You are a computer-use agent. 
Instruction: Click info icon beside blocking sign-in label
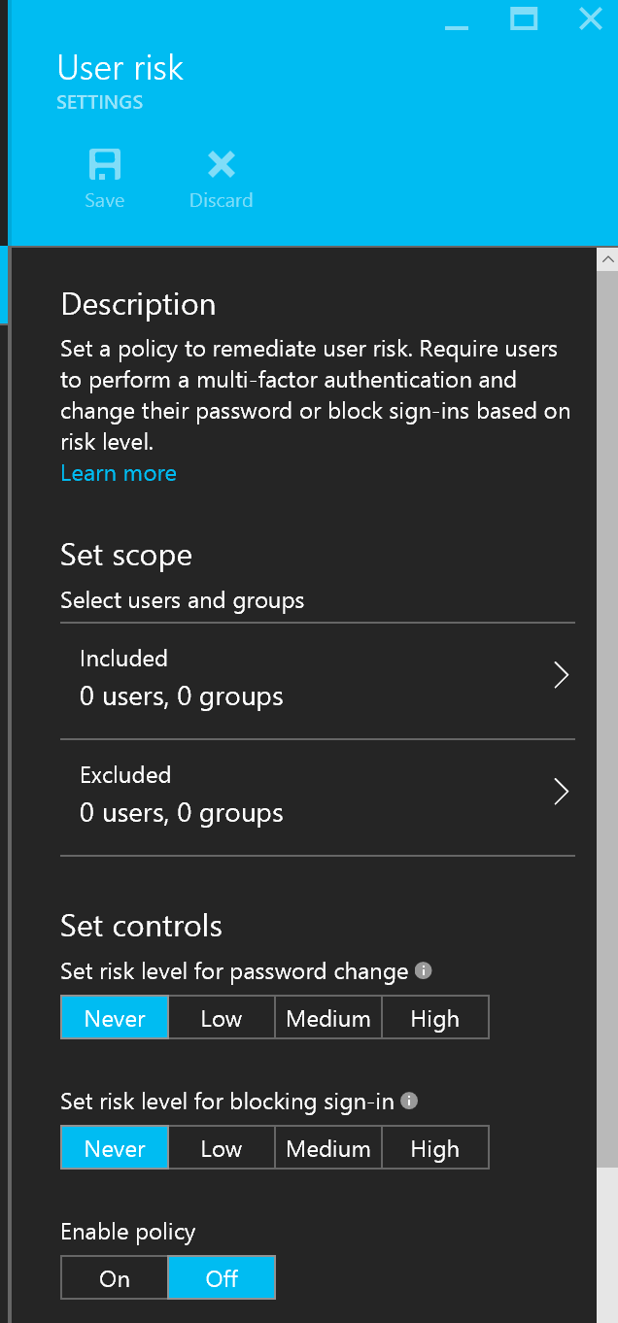[409, 1101]
